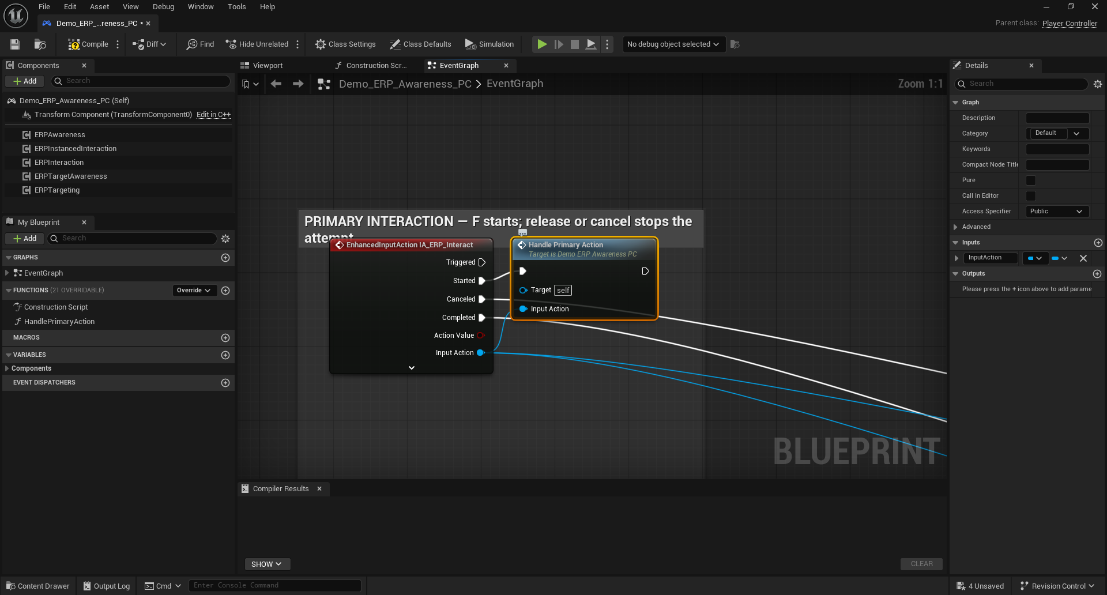Navigate forward in graph history

click(298, 84)
